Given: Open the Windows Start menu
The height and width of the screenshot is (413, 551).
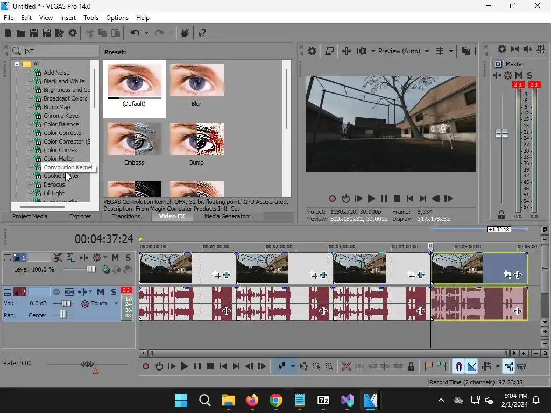Looking at the screenshot, I should coord(181,400).
